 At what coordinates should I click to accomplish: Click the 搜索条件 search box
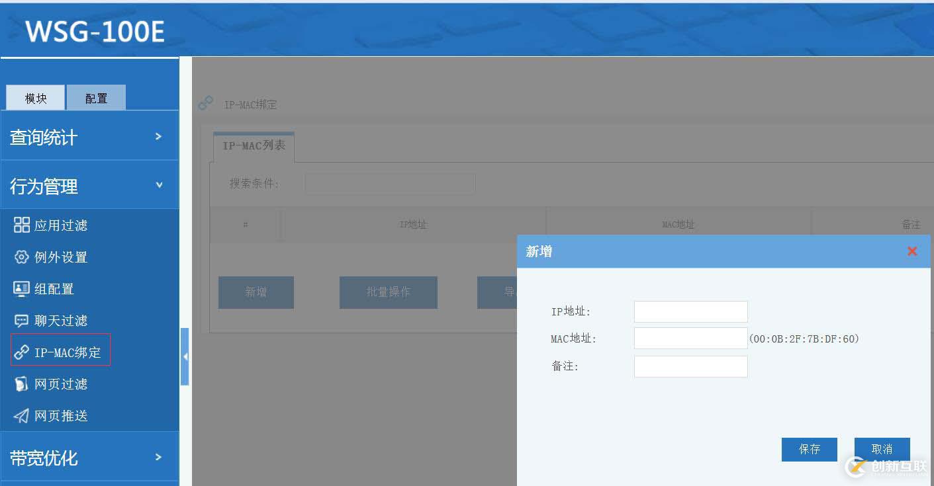pos(390,184)
